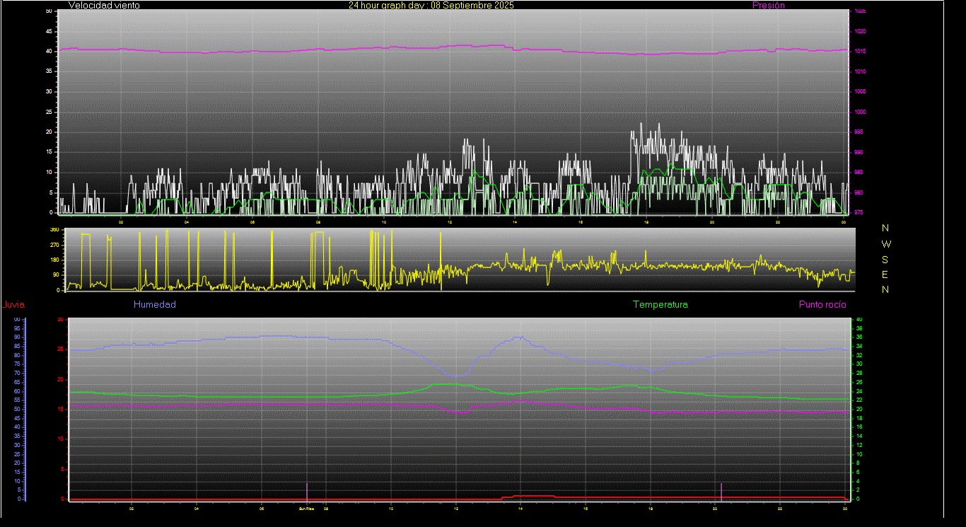Click the 40 tick on green temperature axis
Image resolution: width=966 pixels, height=527 pixels.
[x=859, y=320]
